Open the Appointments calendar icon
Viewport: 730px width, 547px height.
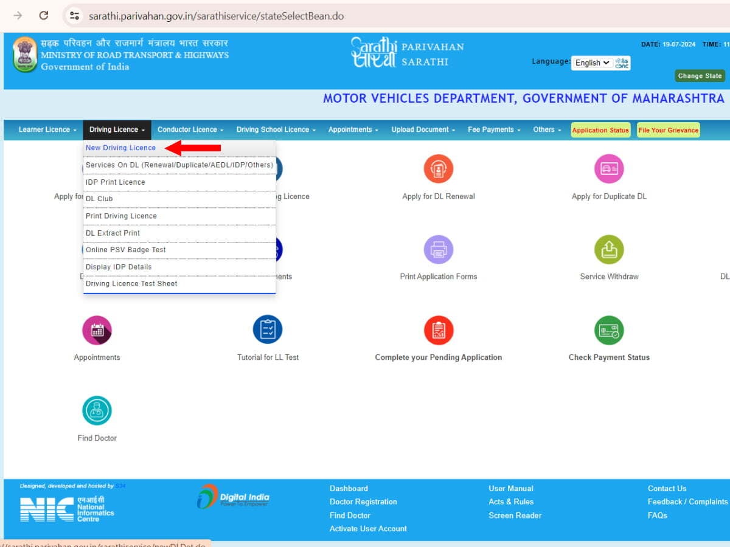[x=97, y=331]
